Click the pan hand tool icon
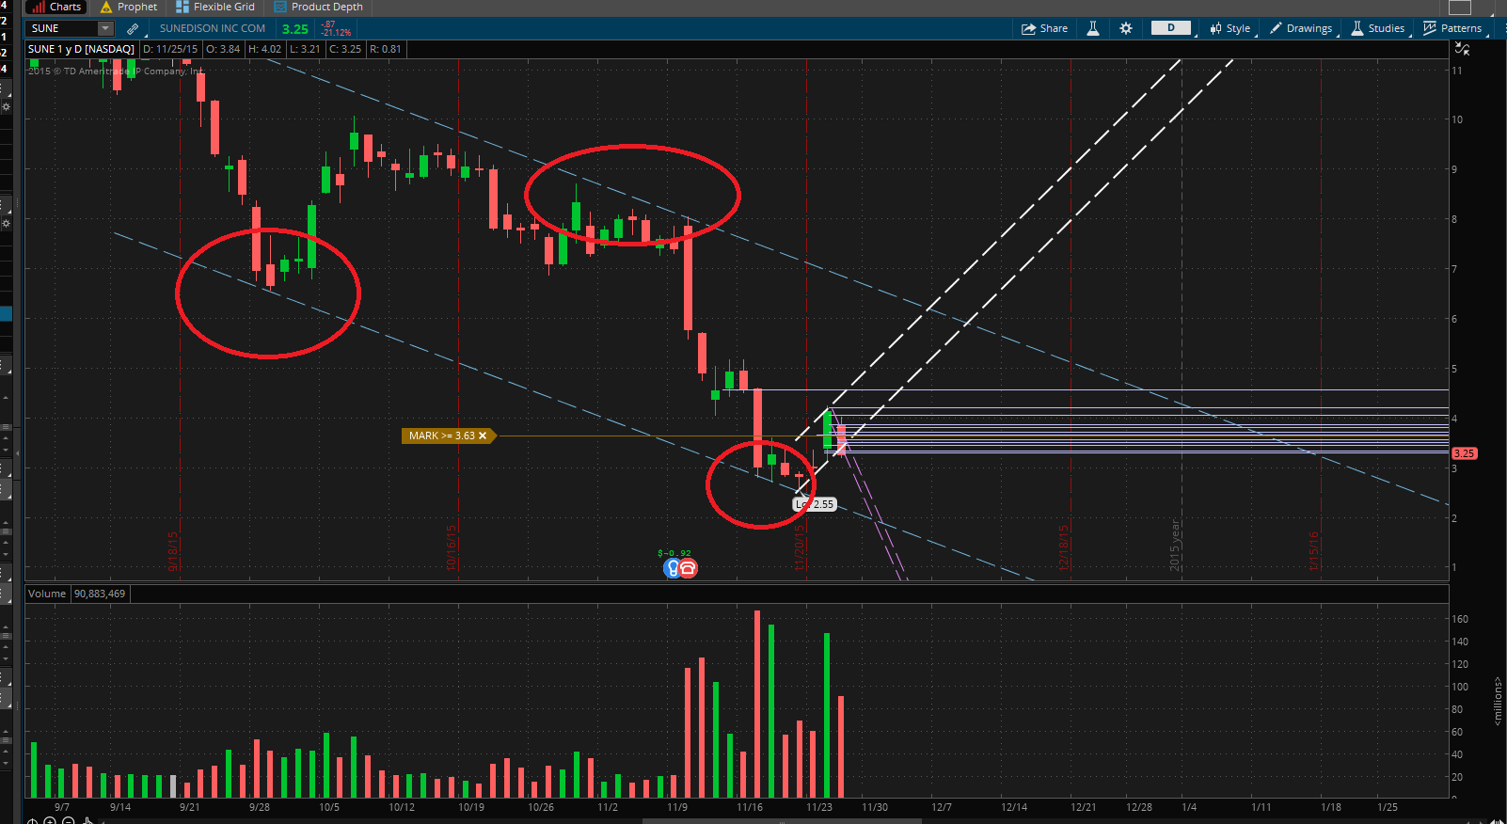Viewport: 1507px width, 824px height. pos(87,820)
